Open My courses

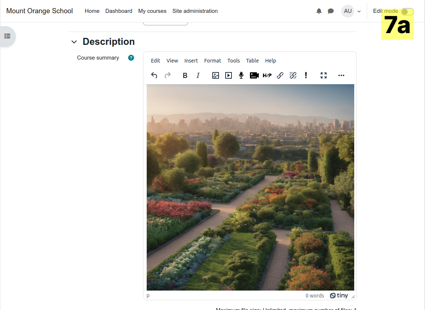(152, 11)
